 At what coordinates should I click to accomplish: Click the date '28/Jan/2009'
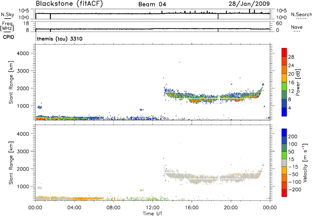pos(249,4)
